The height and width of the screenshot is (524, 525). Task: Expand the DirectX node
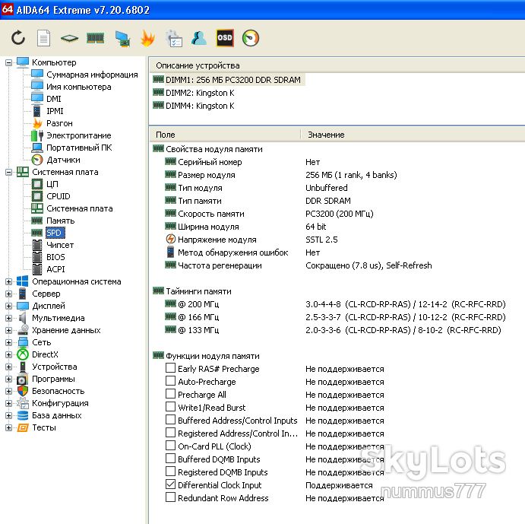click(8, 354)
